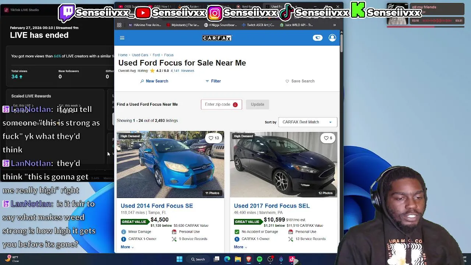The width and height of the screenshot is (471, 265).
Task: Open the 4,141 Reviews link
Action: [183, 71]
